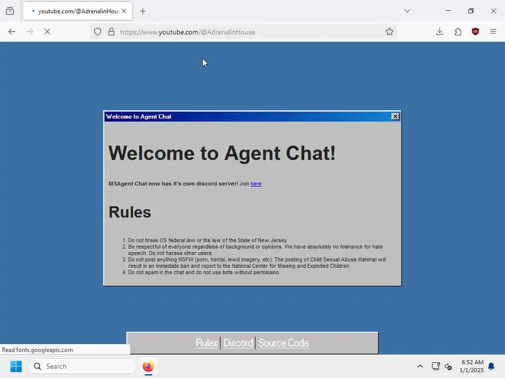Open the network status tray icon
505x378 pixels.
(436, 366)
